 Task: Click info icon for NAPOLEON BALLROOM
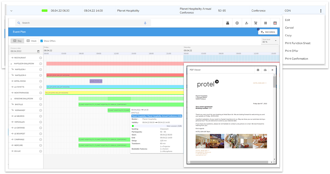41,63
